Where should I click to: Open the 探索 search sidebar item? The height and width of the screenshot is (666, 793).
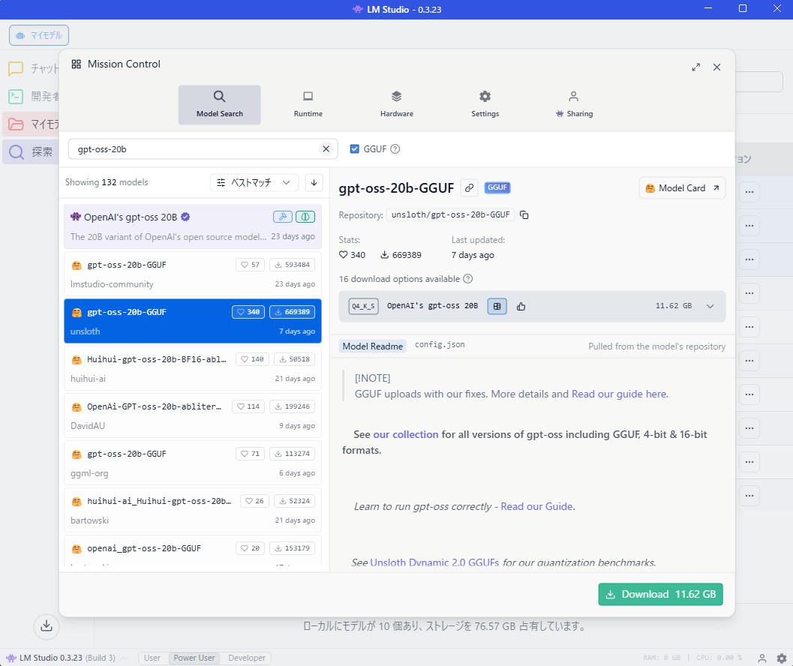tap(32, 151)
